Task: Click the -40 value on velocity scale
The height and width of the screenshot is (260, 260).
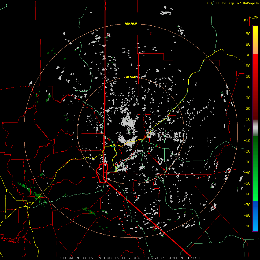Action: 247,173
